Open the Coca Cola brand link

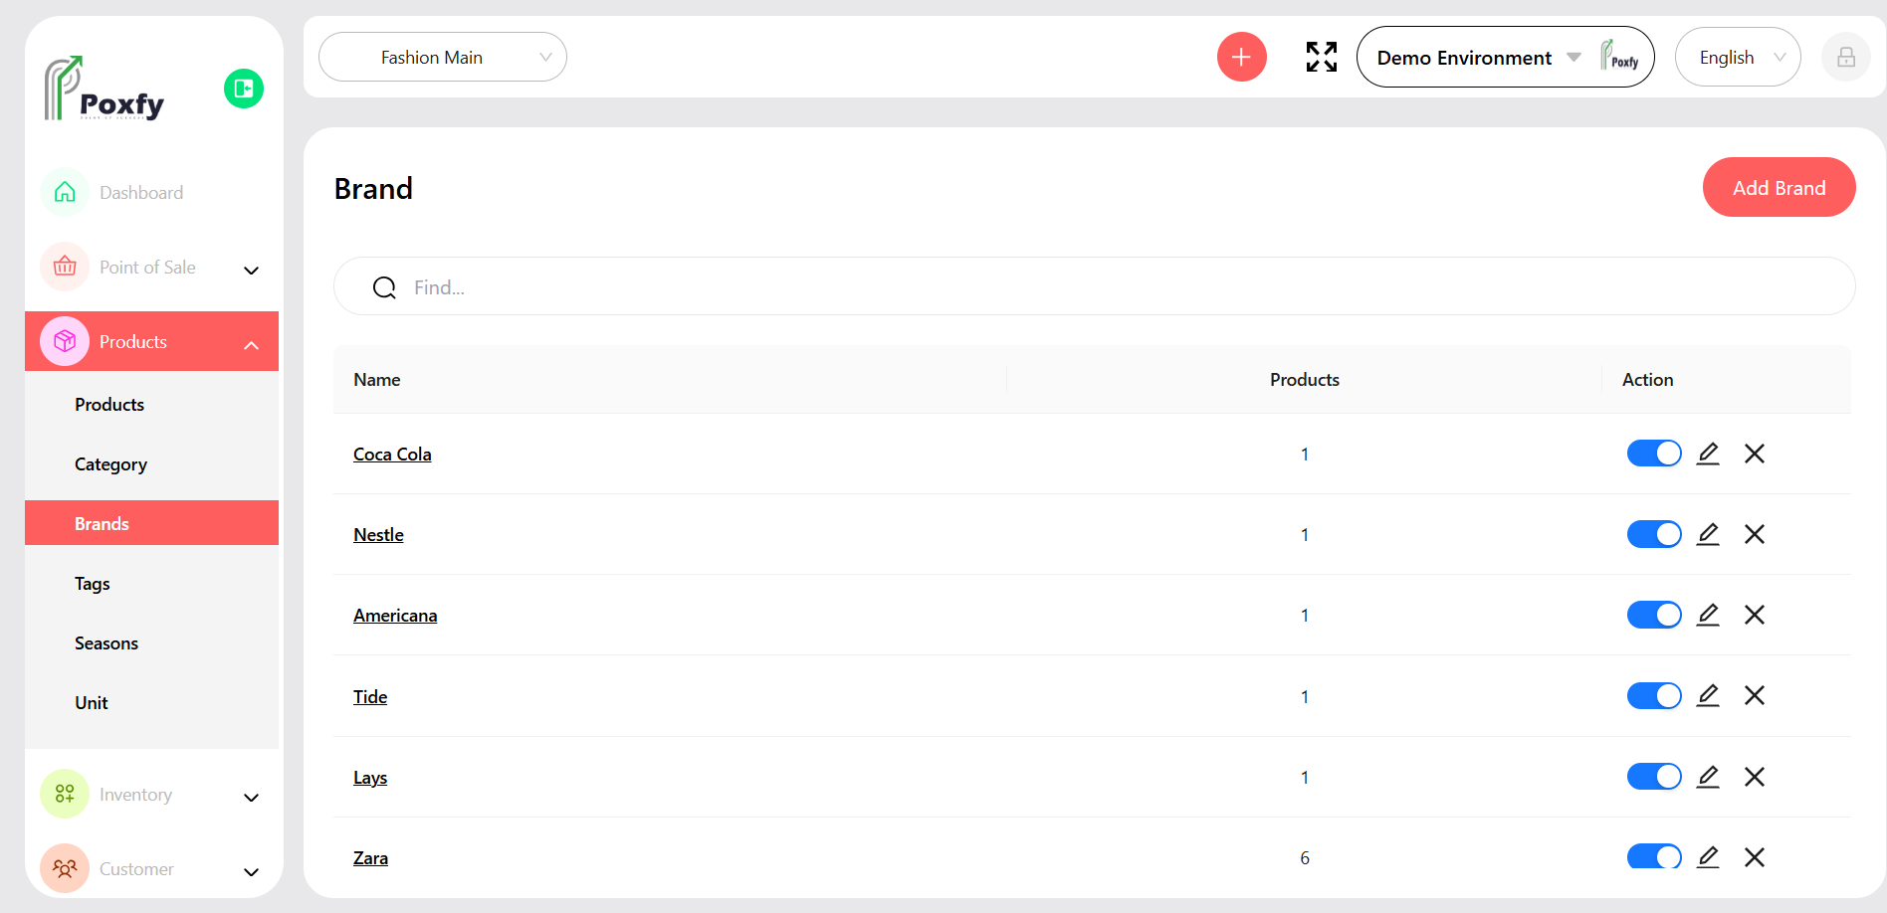pyautogui.click(x=392, y=455)
